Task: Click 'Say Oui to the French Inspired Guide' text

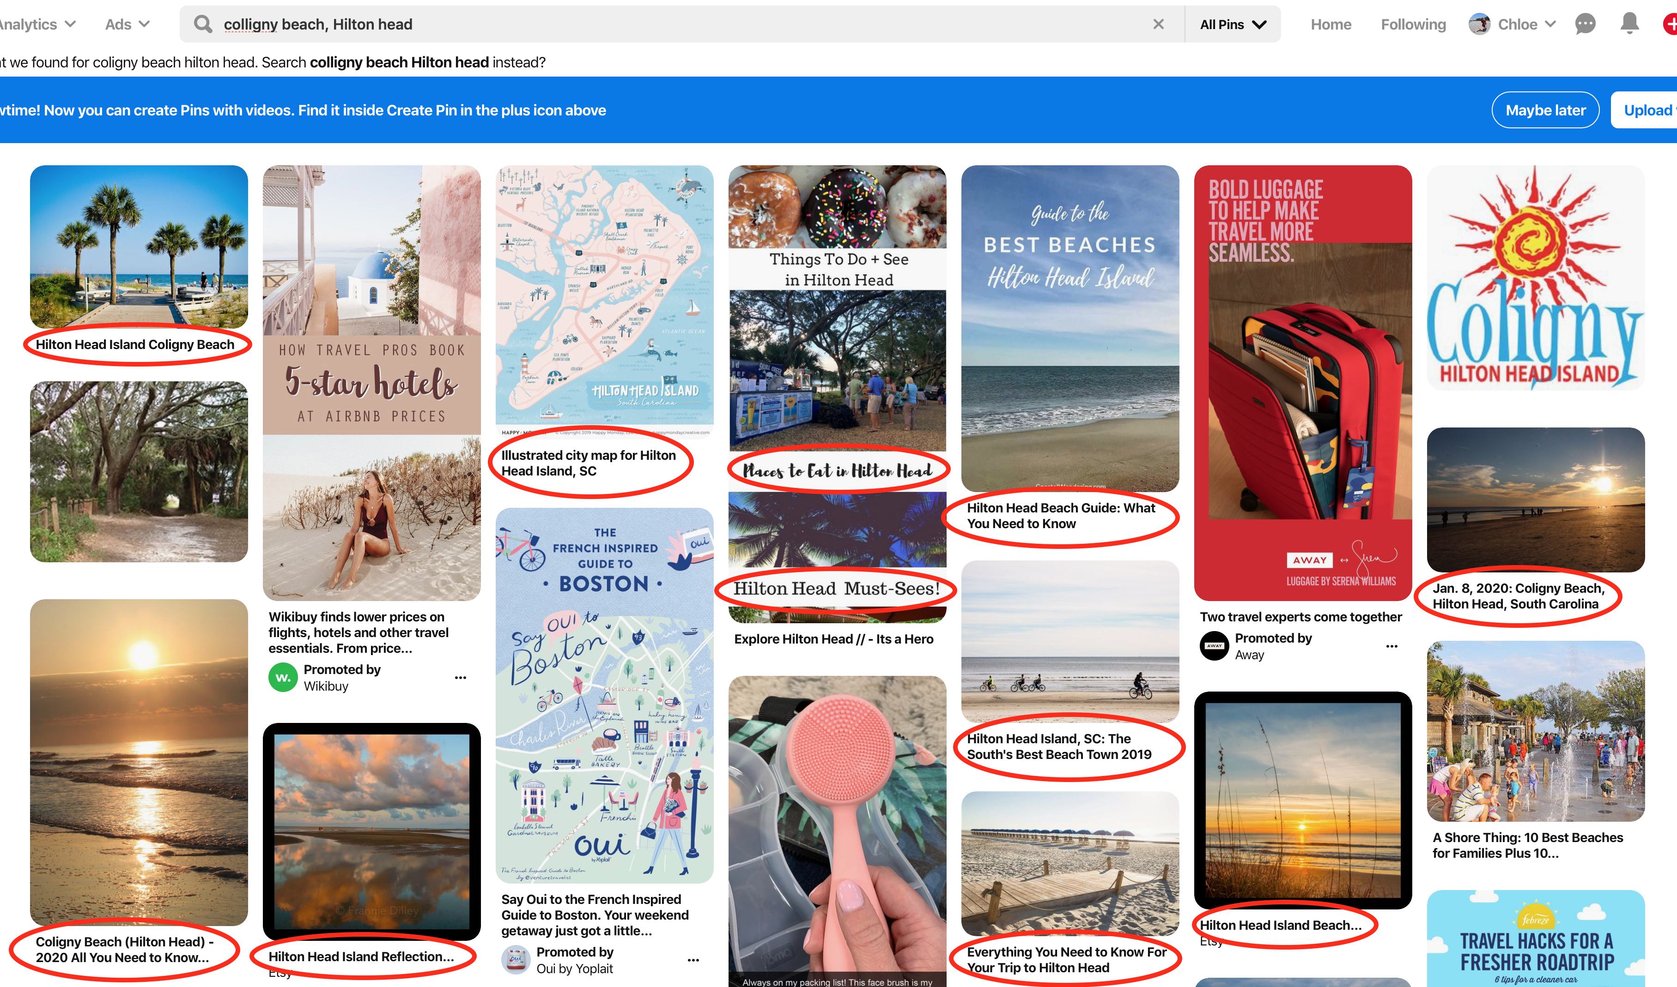Action: (595, 915)
